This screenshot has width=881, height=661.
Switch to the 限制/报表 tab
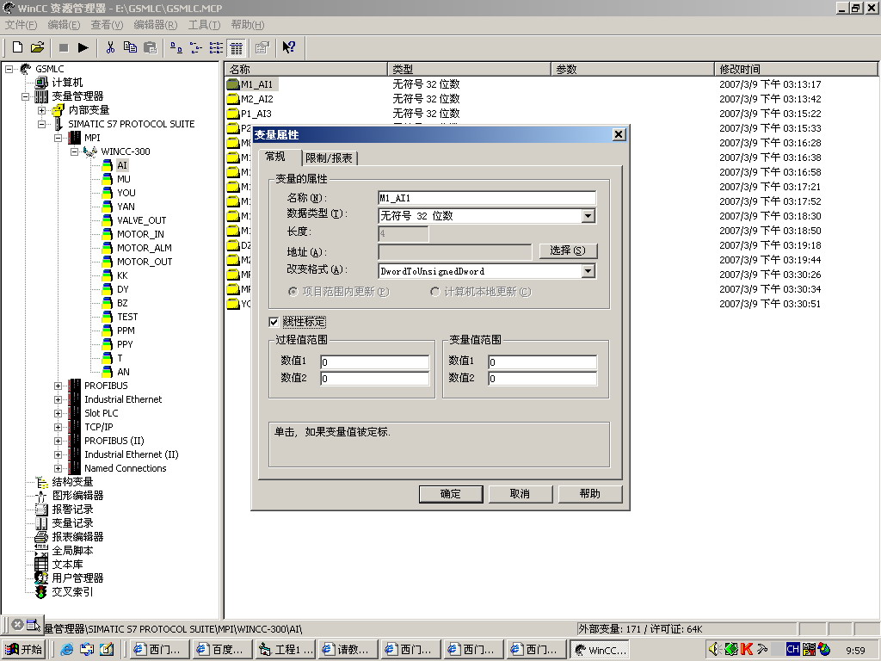click(x=330, y=158)
